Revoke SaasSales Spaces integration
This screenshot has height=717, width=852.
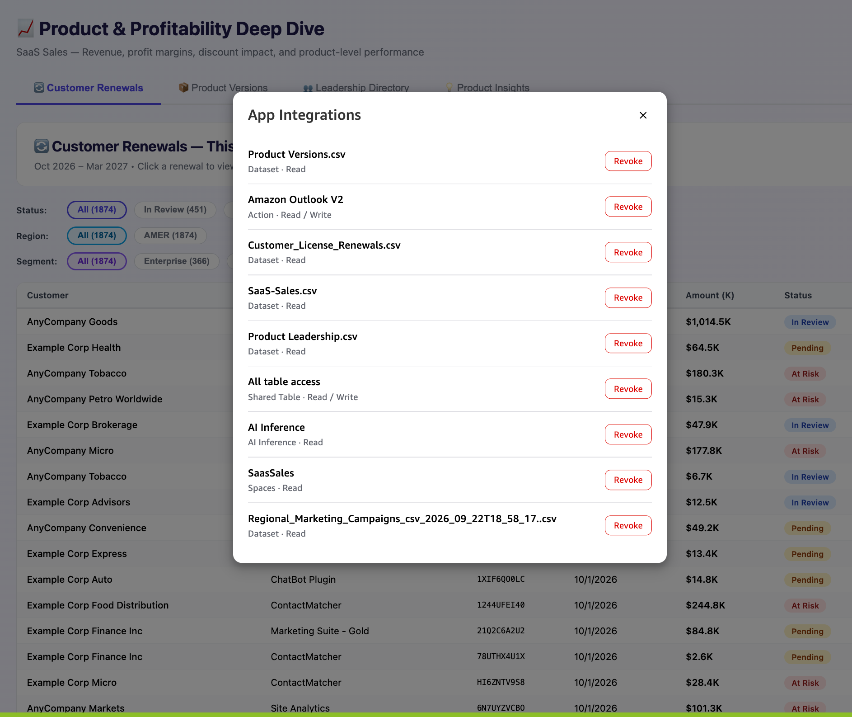point(628,480)
